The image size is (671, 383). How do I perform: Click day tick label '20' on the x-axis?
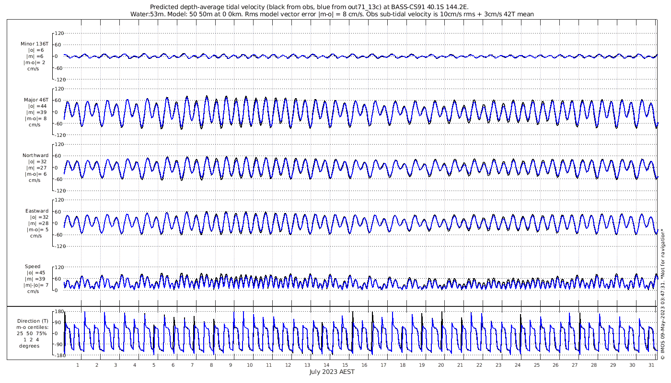[441, 365]
